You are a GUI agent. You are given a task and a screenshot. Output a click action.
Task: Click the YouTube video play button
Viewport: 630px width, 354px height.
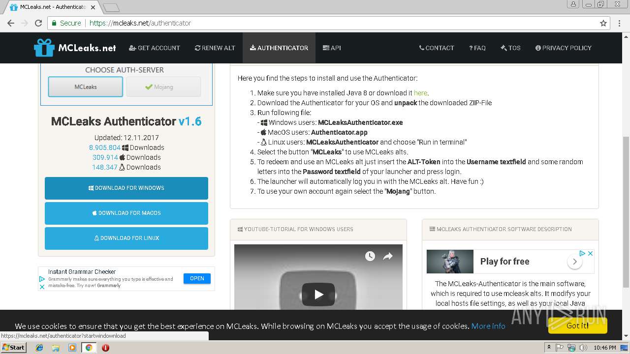click(x=318, y=294)
